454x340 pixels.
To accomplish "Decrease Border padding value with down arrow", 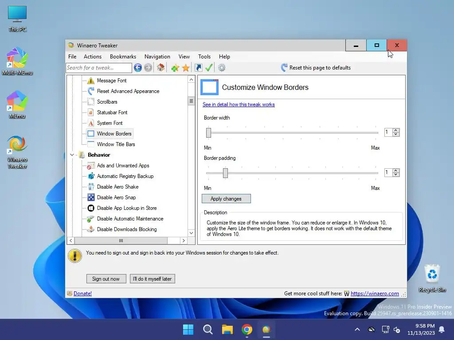I will pos(396,174).
